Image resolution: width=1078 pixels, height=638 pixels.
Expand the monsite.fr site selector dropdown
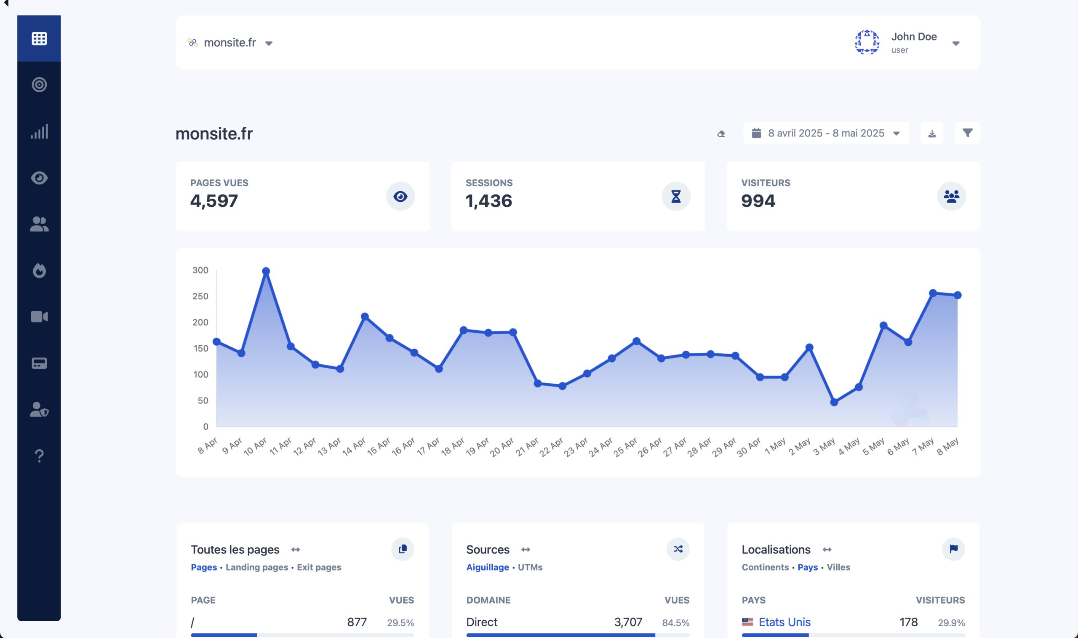coord(231,43)
